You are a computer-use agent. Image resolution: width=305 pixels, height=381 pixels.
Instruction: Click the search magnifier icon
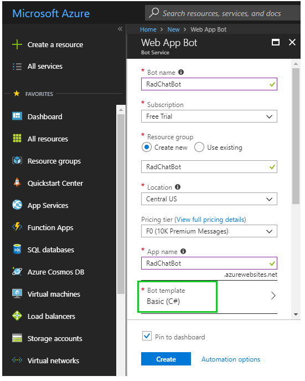(x=154, y=13)
